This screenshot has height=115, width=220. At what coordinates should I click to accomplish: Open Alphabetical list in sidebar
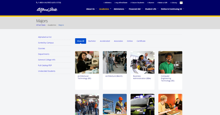[45, 37]
